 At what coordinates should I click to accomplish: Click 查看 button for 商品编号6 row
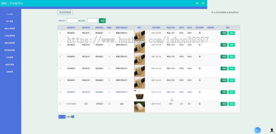[232, 92]
